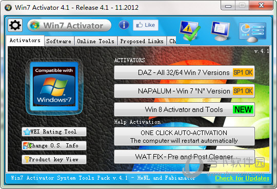Open settings with the gear icon
This screenshot has height=189, width=277.
pyautogui.click(x=15, y=25)
